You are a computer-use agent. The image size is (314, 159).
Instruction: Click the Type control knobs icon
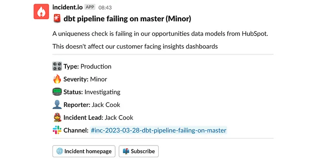[57, 66]
